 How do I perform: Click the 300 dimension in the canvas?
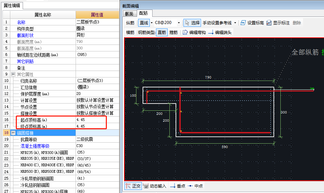click(x=284, y=112)
